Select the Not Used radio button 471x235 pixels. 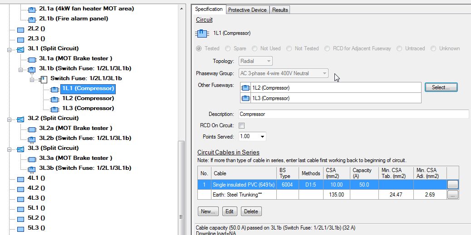(x=255, y=48)
